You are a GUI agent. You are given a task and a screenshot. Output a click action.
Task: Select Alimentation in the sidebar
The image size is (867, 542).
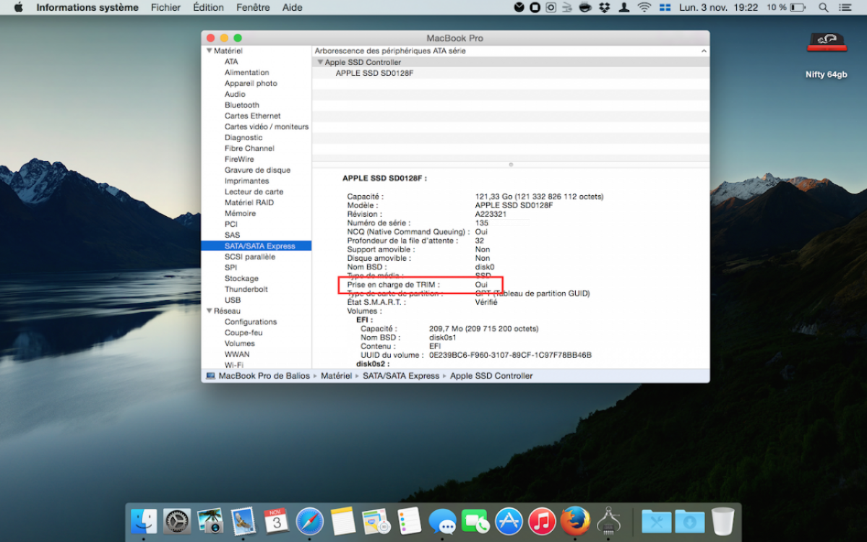pos(247,73)
